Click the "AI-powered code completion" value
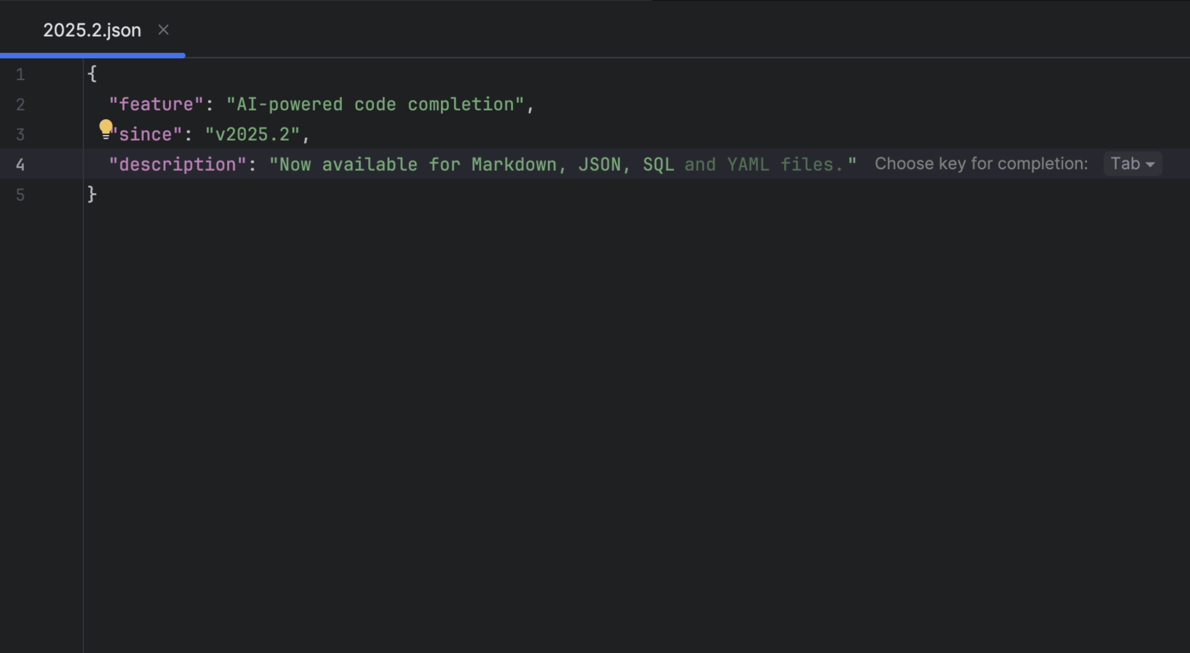Image resolution: width=1190 pixels, height=653 pixels. [x=375, y=104]
